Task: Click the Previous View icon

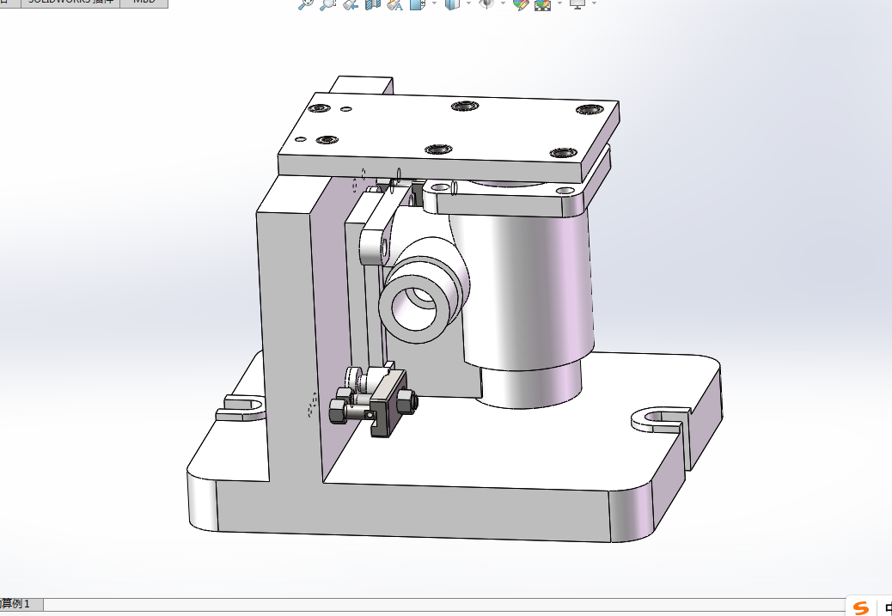Action: [x=351, y=4]
